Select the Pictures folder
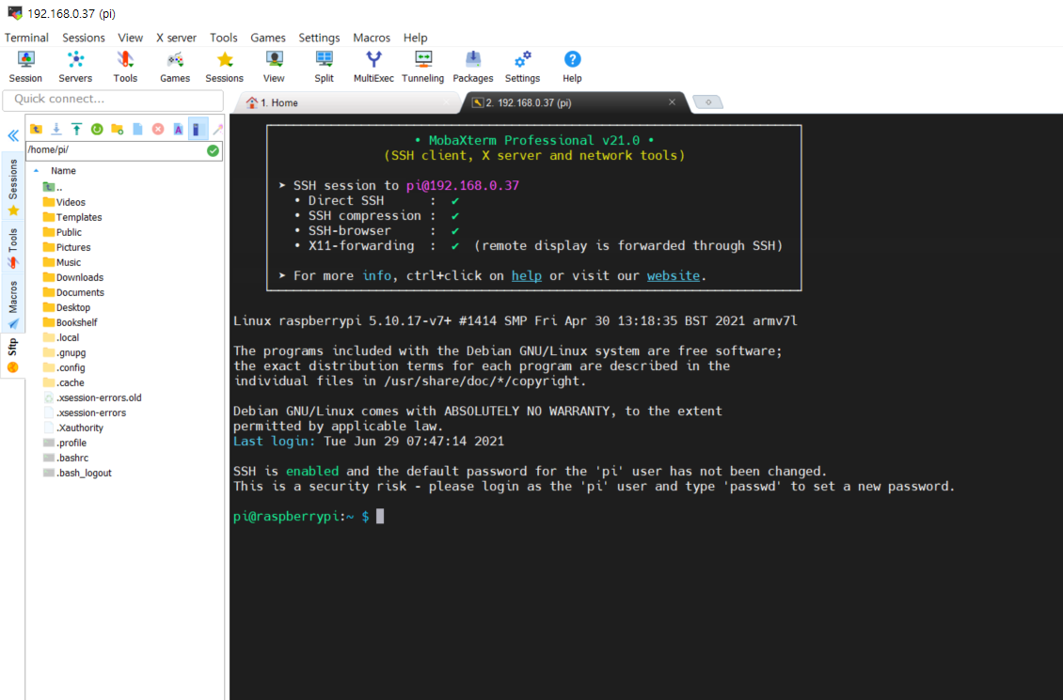 click(x=67, y=247)
